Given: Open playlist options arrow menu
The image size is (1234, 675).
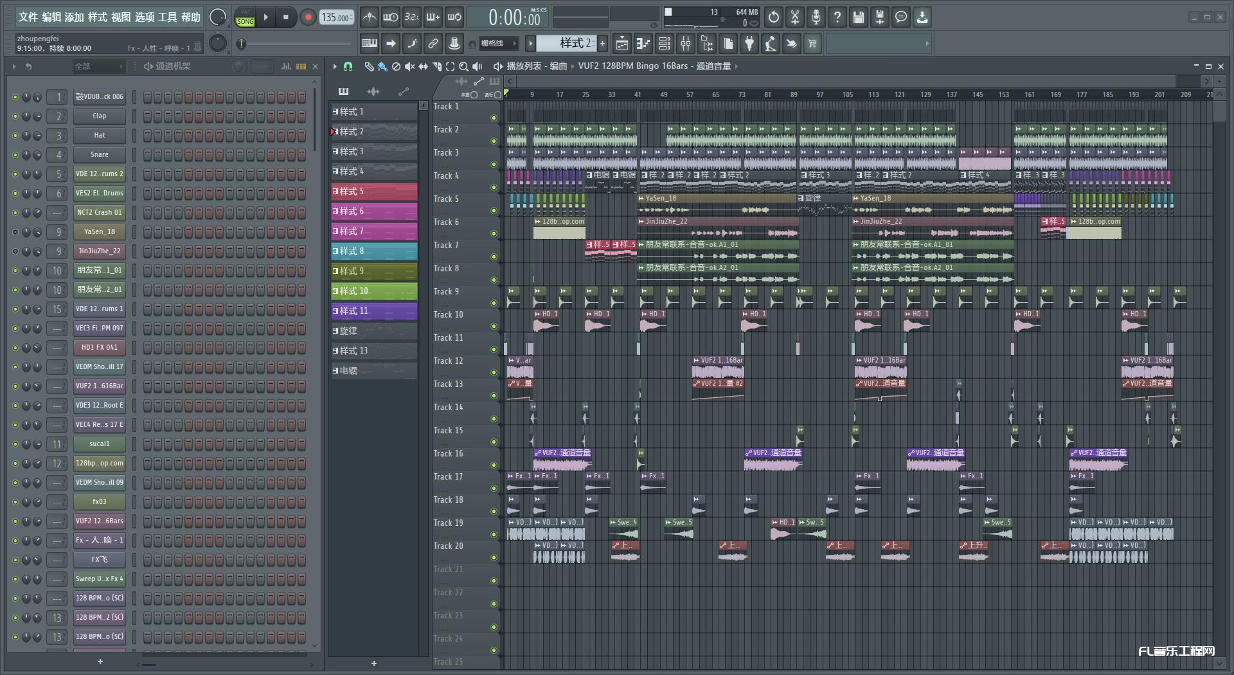Looking at the screenshot, I should pyautogui.click(x=335, y=66).
